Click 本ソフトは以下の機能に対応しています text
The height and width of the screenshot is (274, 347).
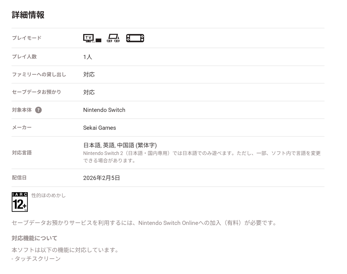65,250
